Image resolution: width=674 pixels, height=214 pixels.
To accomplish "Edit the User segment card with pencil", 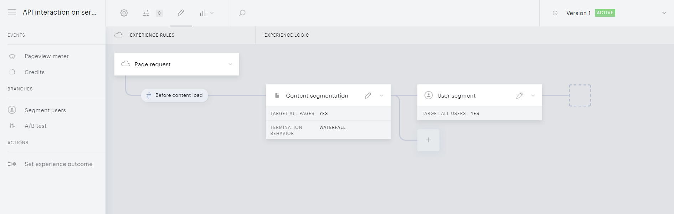I will 520,95.
